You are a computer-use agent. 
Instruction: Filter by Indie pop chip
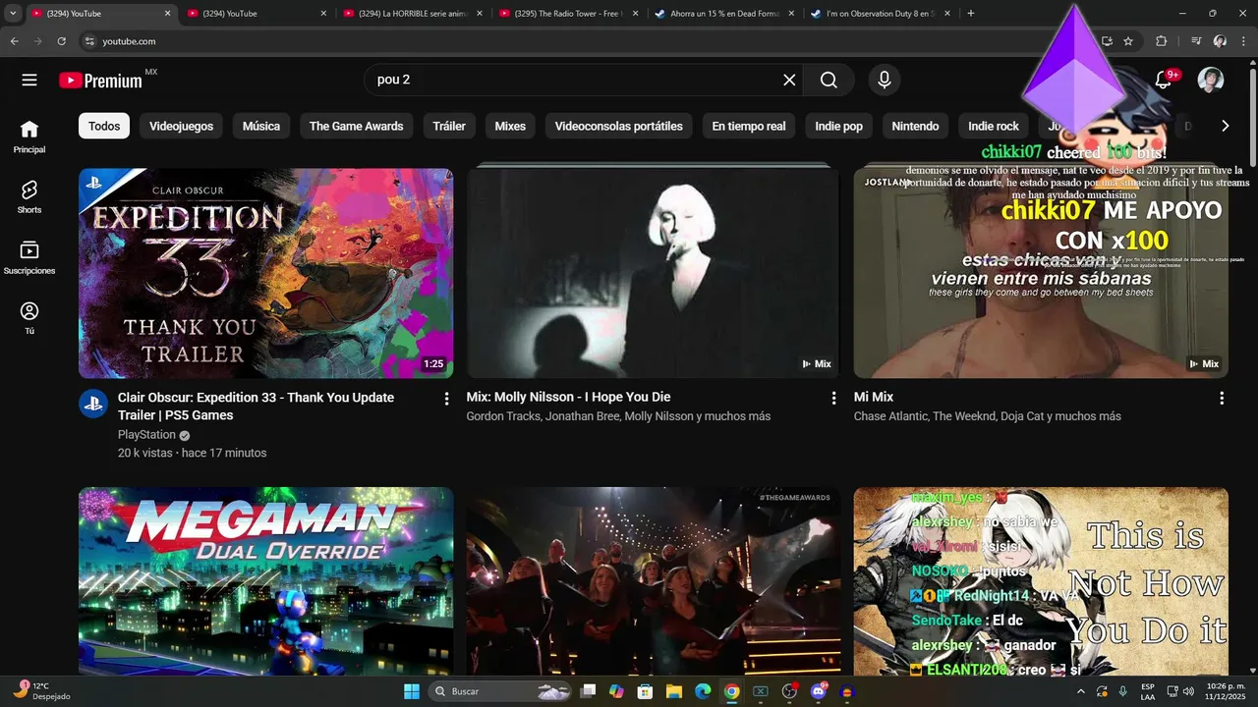(839, 126)
